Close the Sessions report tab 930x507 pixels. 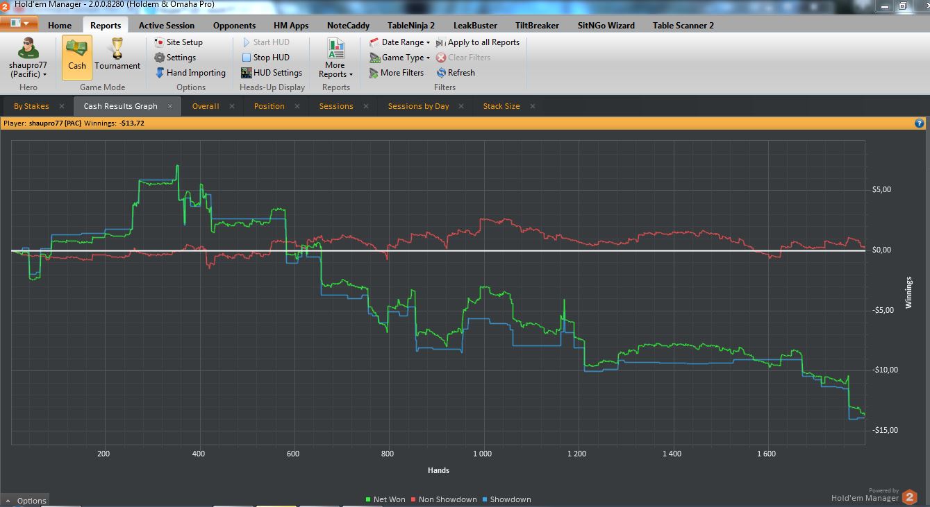click(x=365, y=106)
